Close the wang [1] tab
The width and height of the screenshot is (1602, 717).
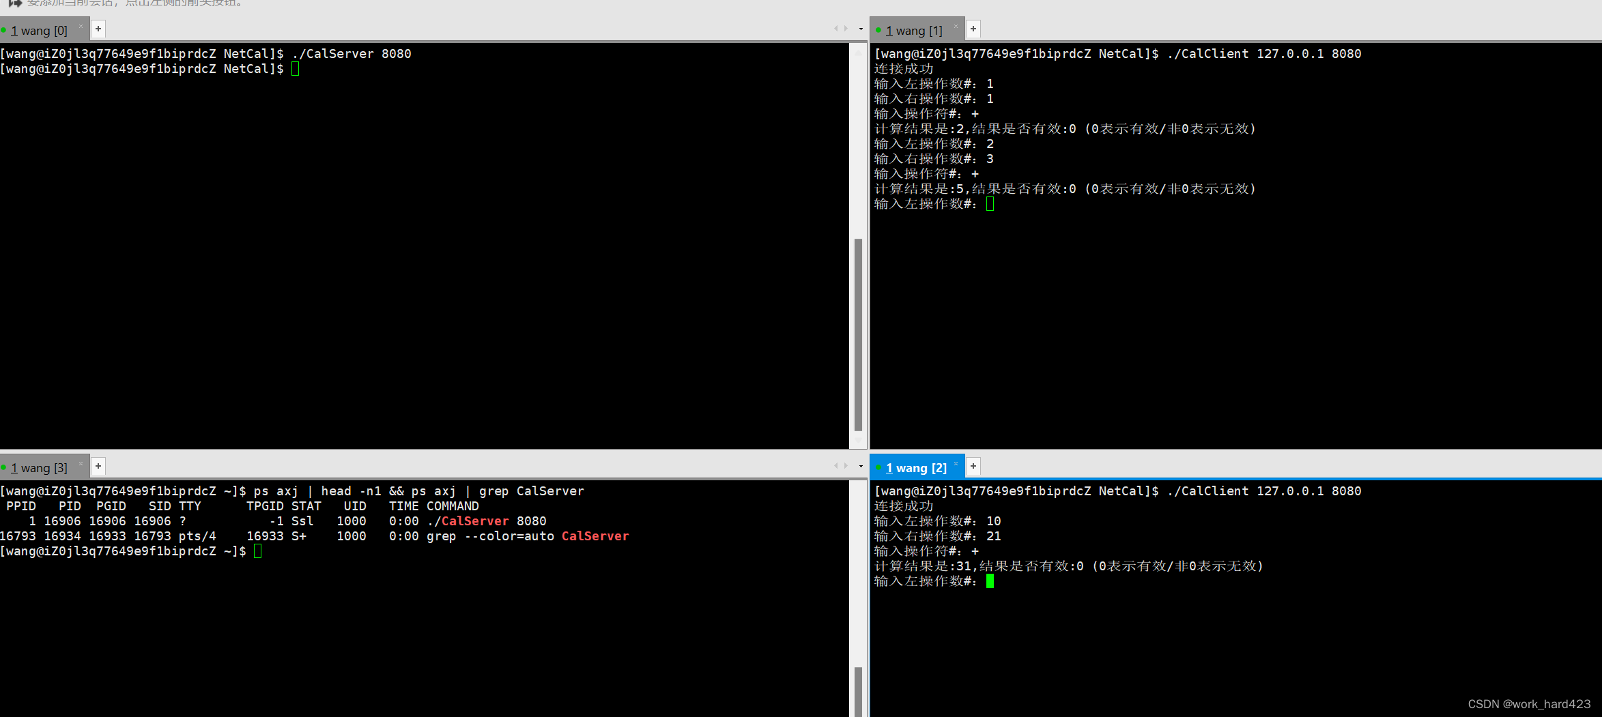[x=956, y=27]
